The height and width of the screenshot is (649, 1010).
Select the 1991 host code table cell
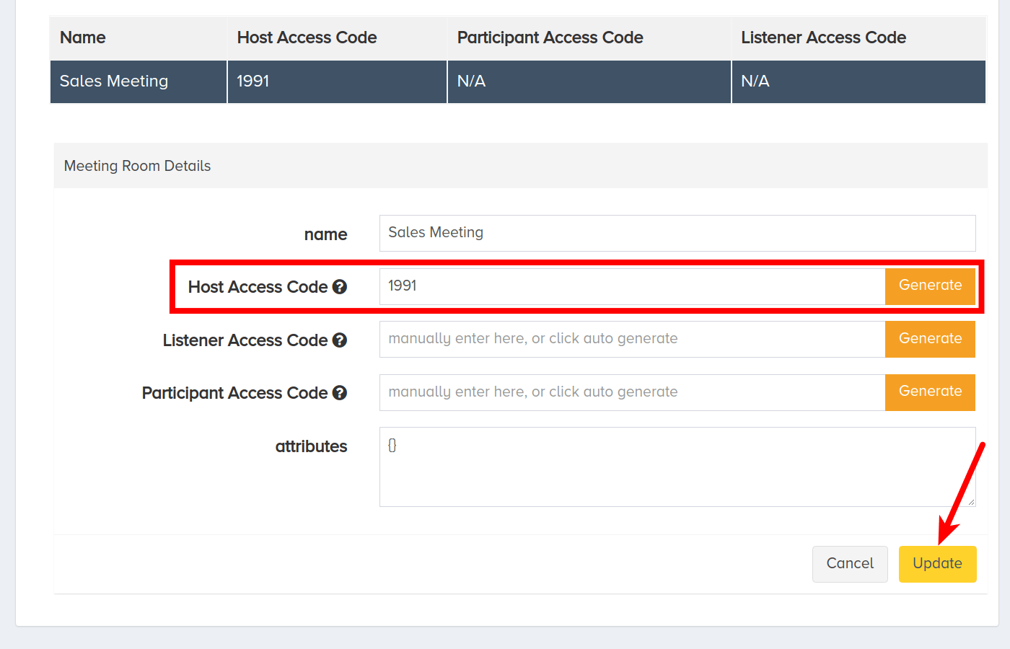[337, 81]
